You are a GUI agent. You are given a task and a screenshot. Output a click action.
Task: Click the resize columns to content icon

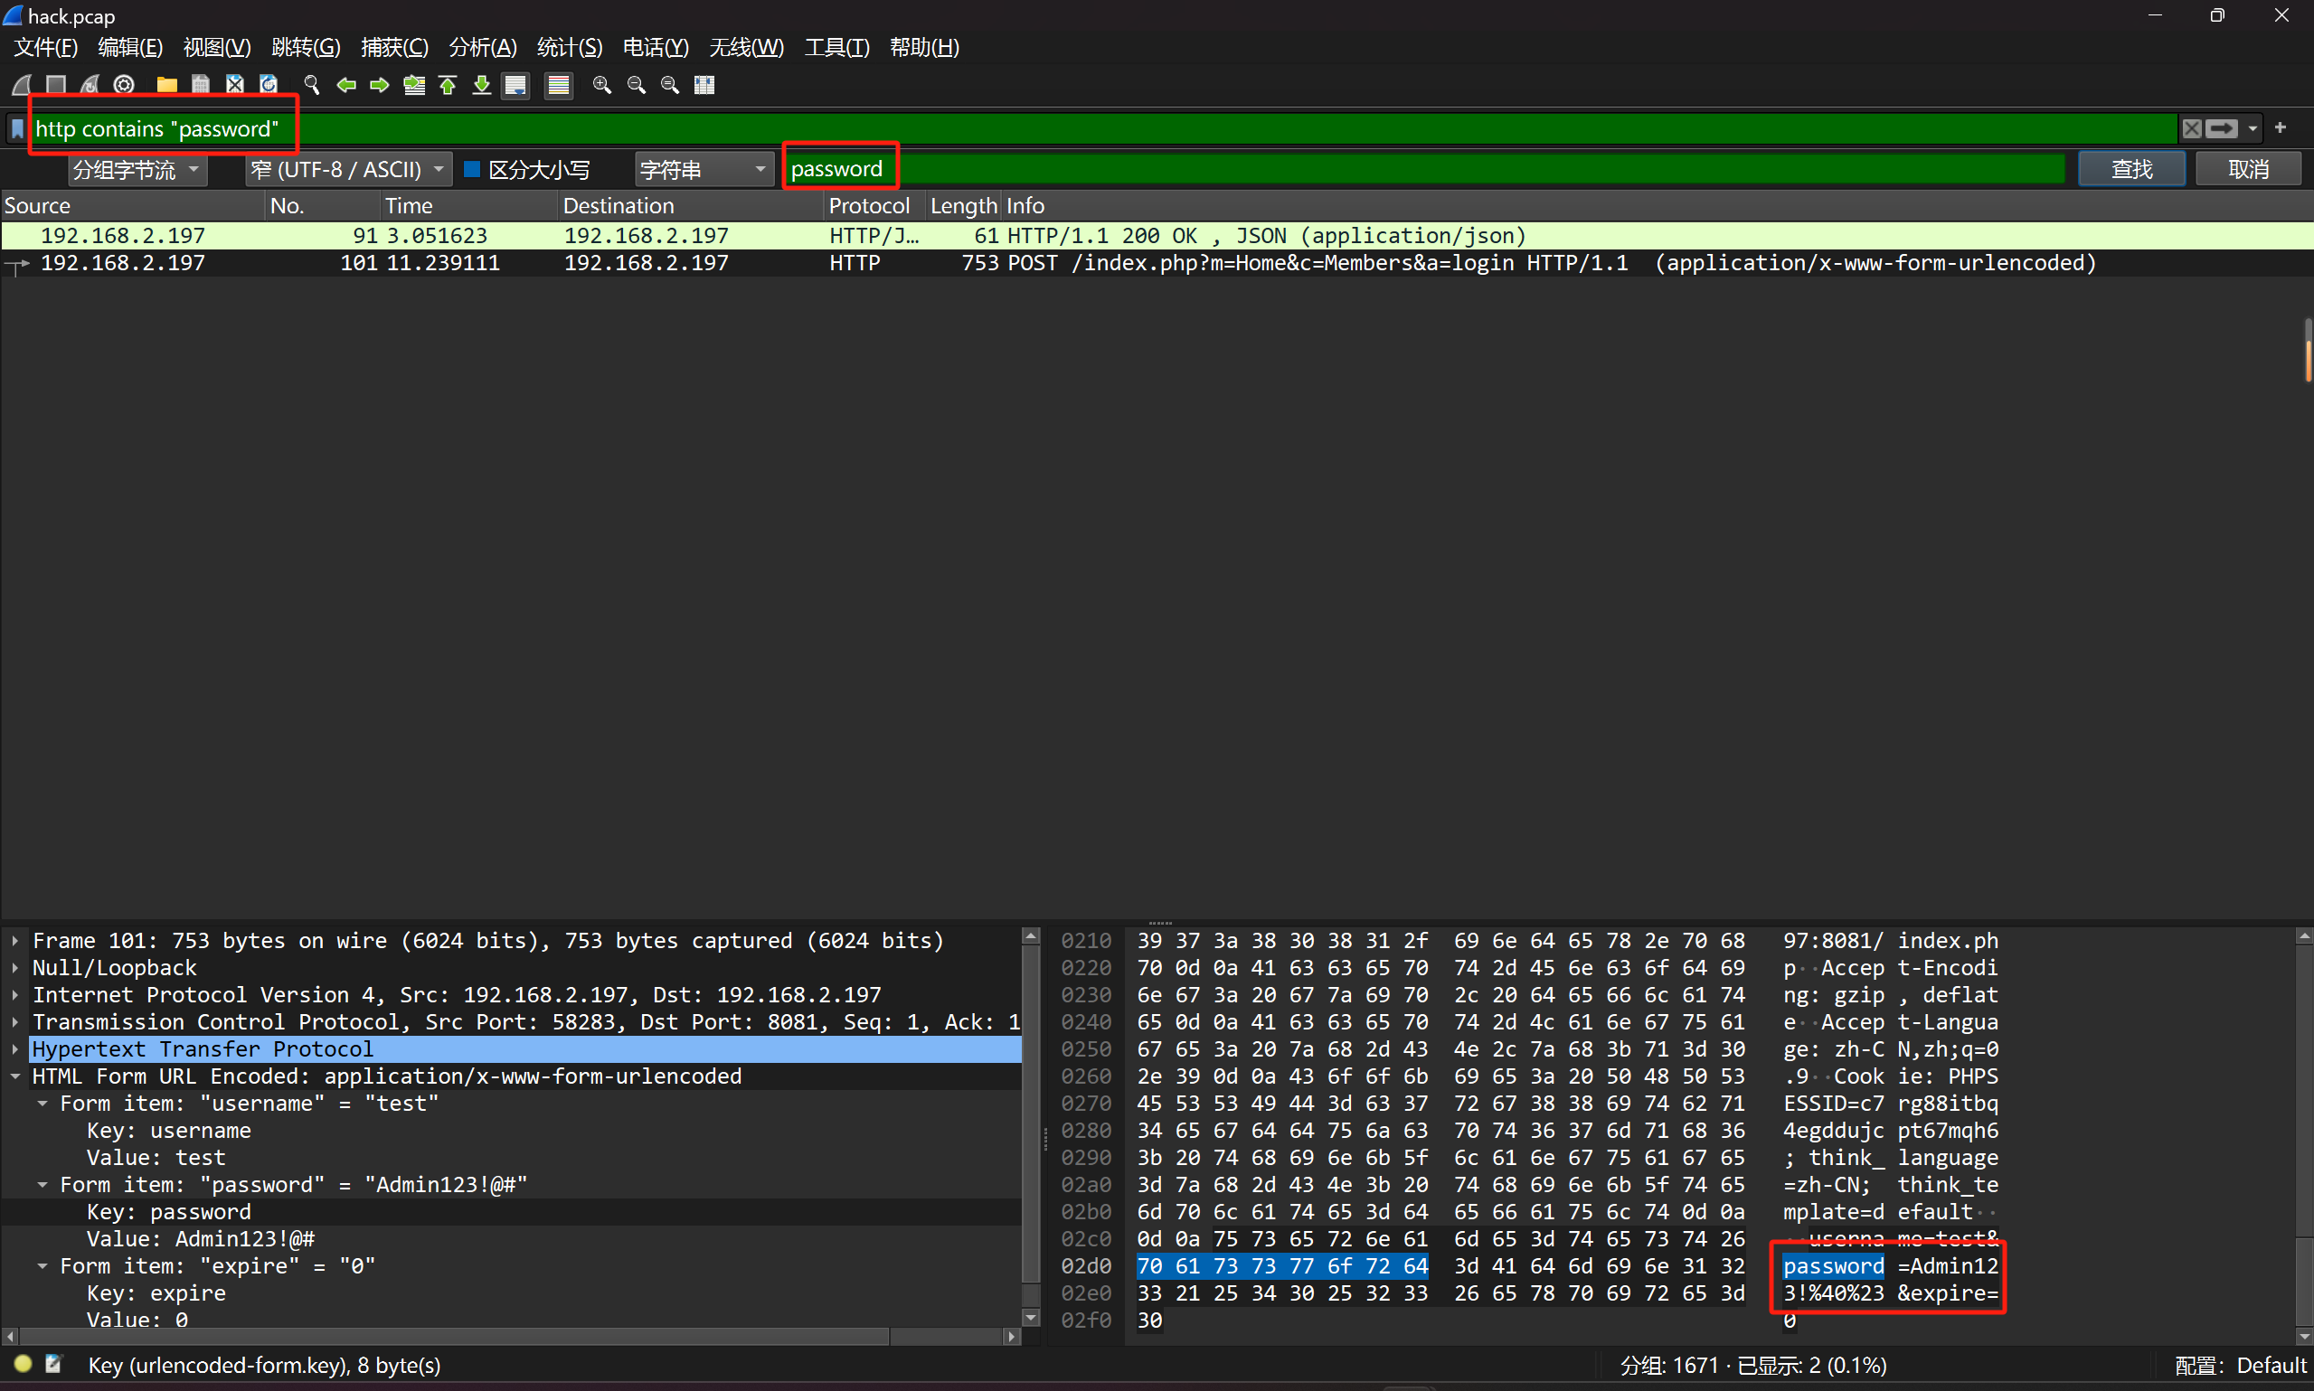[704, 85]
